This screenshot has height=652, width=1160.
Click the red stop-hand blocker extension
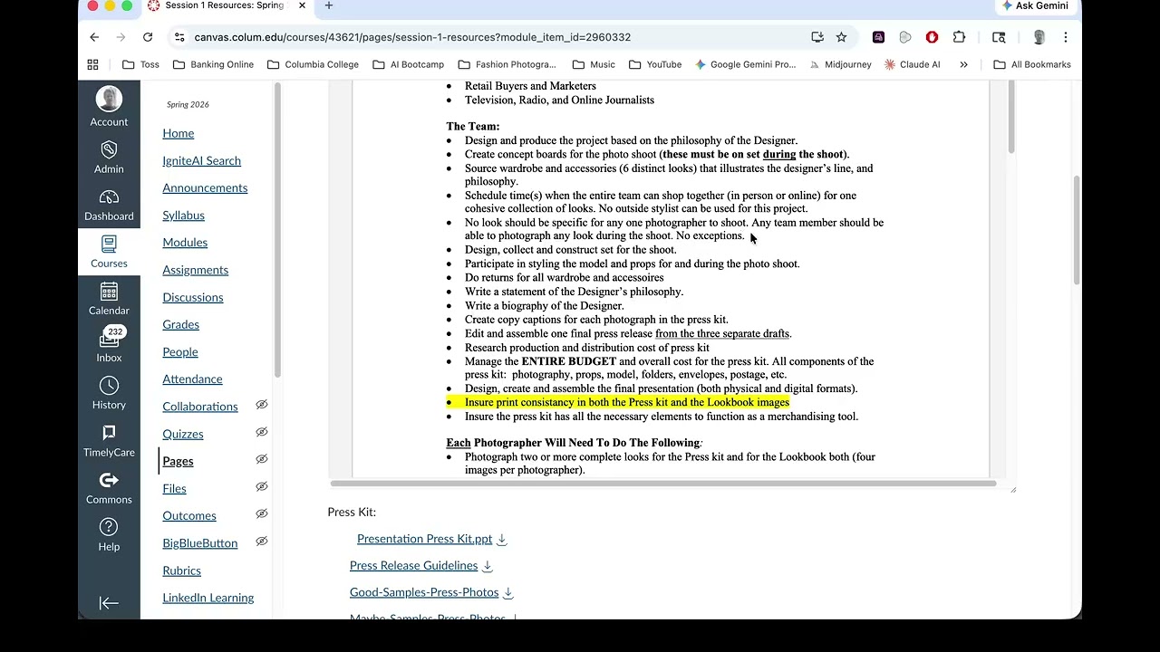(932, 37)
